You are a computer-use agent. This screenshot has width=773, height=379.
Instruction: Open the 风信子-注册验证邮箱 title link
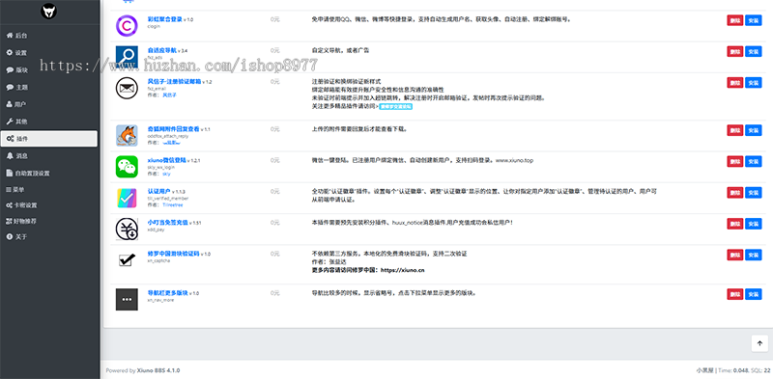pyautogui.click(x=174, y=82)
